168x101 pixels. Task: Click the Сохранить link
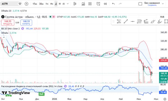[152, 5]
